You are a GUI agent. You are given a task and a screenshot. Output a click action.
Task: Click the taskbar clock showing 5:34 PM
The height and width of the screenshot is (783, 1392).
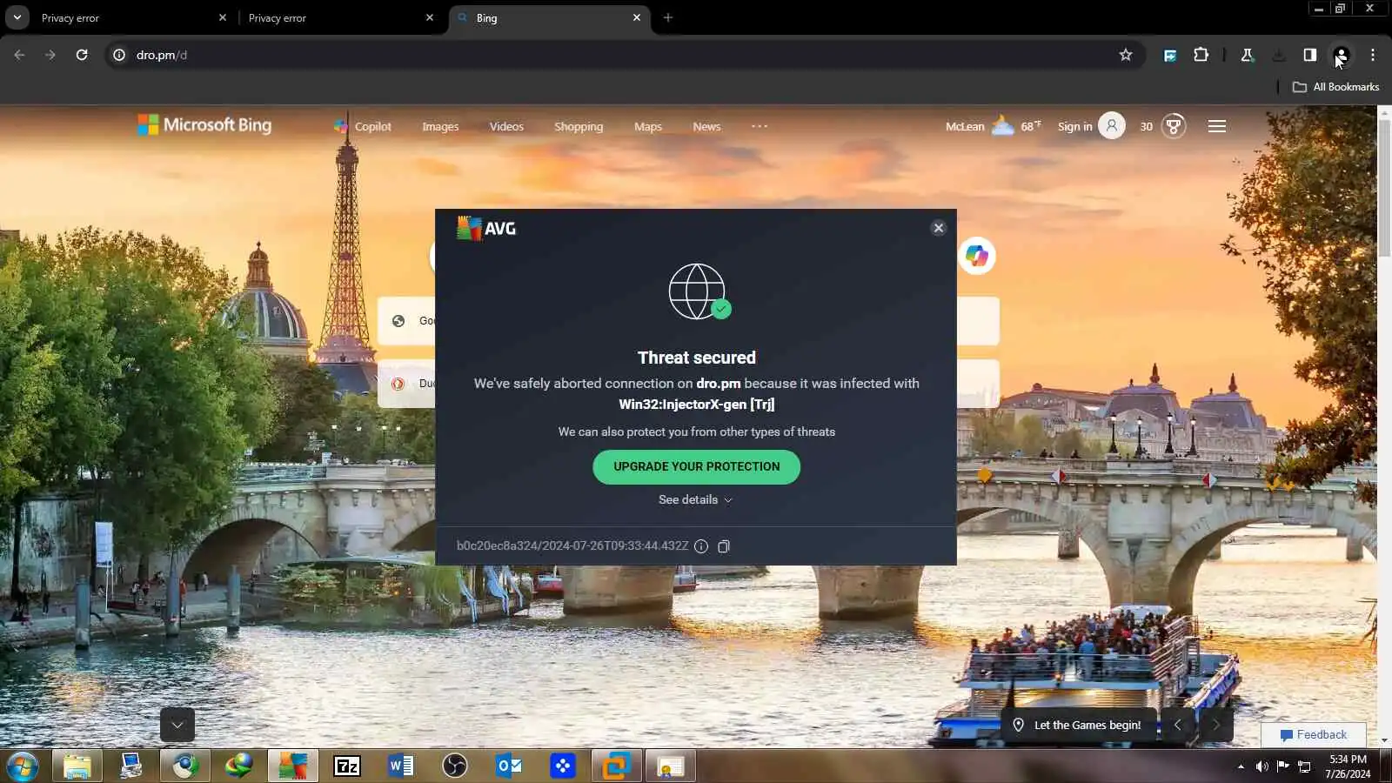tap(1348, 766)
